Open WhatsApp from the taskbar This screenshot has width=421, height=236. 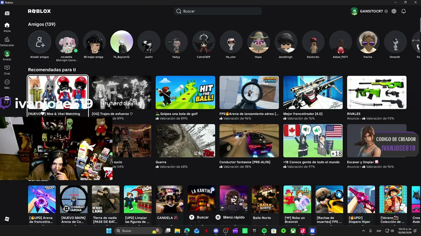pyautogui.click(x=245, y=231)
